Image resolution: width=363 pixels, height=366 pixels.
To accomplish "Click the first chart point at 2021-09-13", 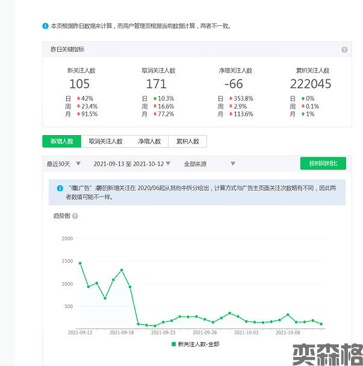I will [80, 263].
